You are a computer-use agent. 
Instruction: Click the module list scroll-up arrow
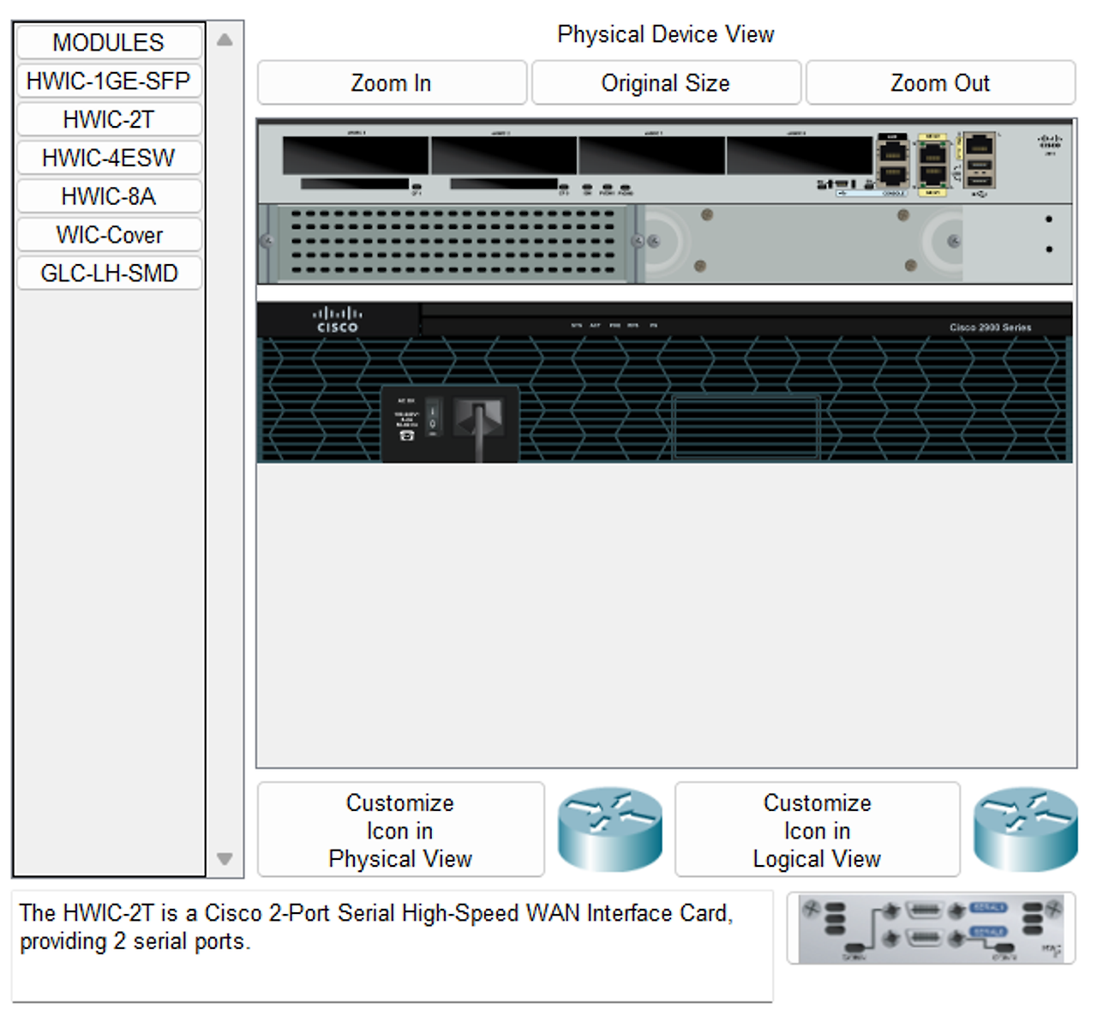(225, 39)
